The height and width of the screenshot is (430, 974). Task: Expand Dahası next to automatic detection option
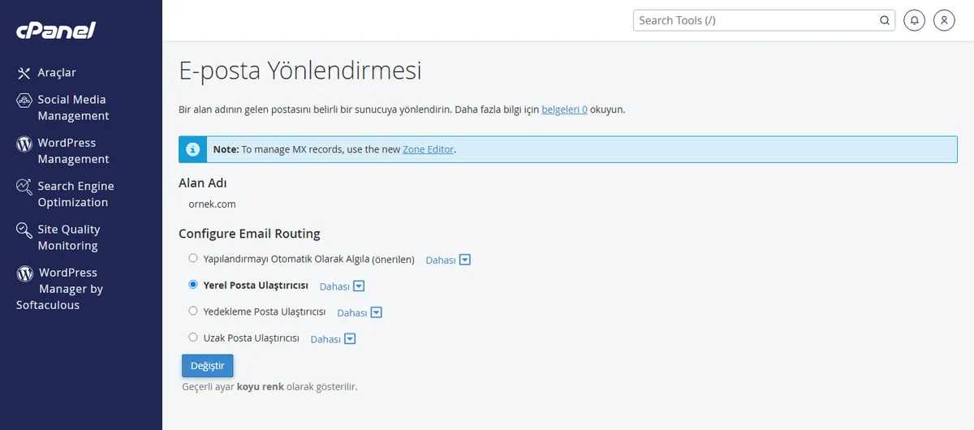[x=448, y=260]
